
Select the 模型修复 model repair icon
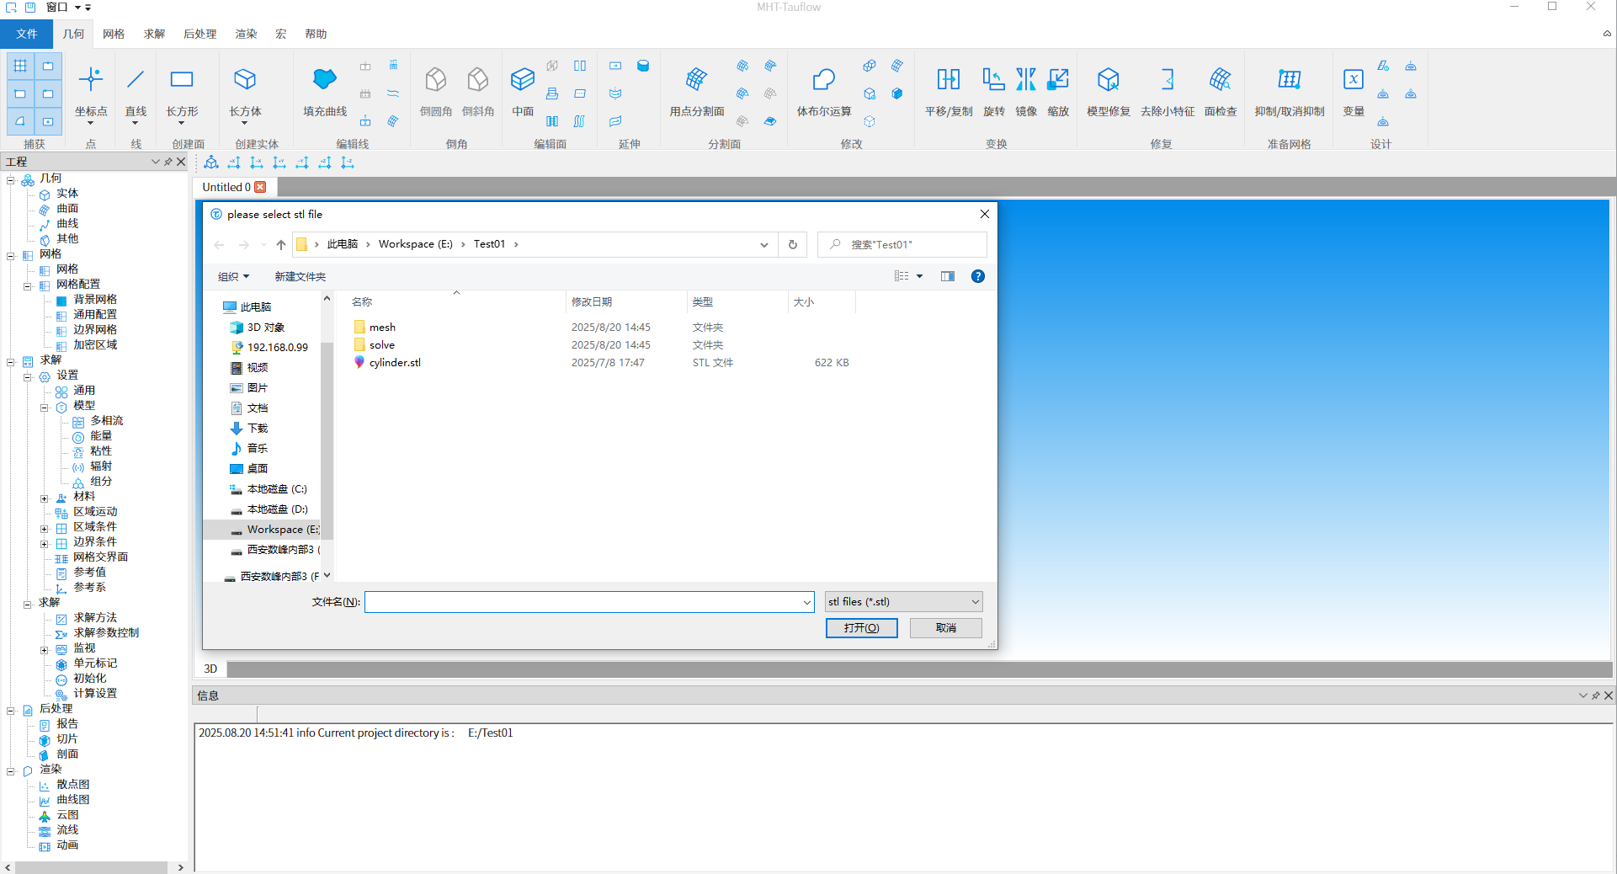point(1108,81)
